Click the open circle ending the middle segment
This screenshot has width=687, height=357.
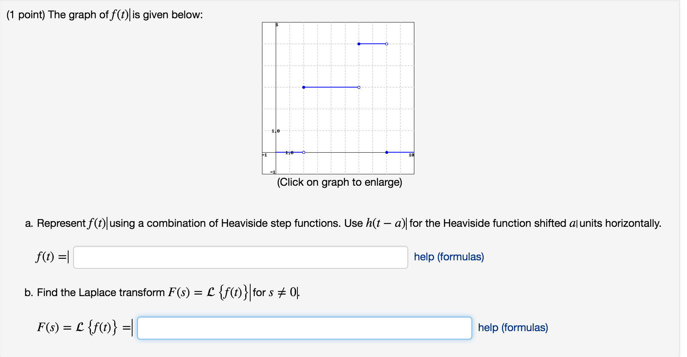359,87
